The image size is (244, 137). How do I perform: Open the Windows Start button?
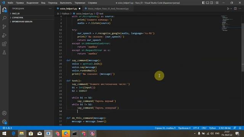[x=4, y=134]
